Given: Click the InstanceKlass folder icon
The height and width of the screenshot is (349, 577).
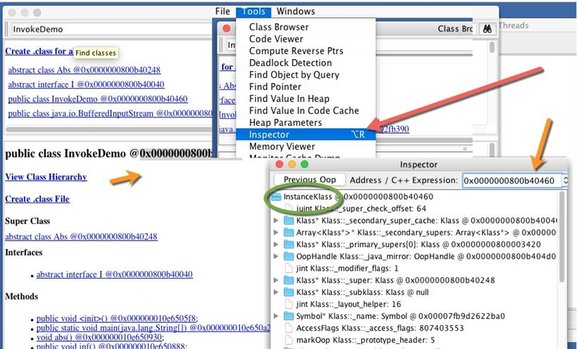Looking at the screenshot, I should coord(277,196).
